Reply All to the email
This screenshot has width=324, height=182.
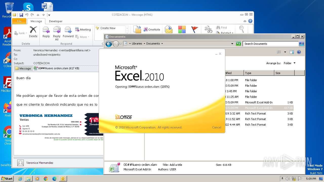coord(57,33)
